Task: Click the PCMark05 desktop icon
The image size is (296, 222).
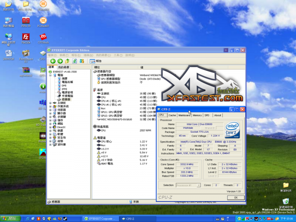Action: click(43, 22)
